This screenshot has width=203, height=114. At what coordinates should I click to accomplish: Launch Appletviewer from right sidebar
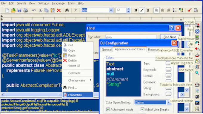[x=197, y=37]
